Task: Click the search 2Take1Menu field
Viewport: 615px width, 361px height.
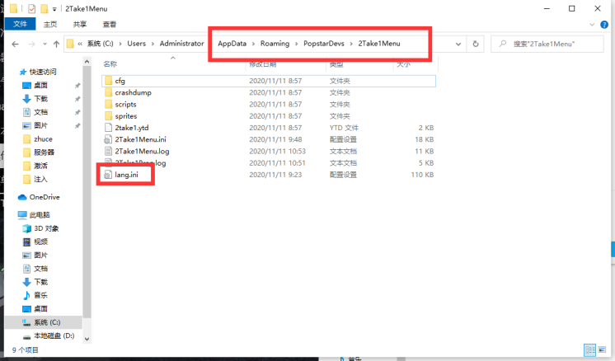Action: [x=547, y=44]
